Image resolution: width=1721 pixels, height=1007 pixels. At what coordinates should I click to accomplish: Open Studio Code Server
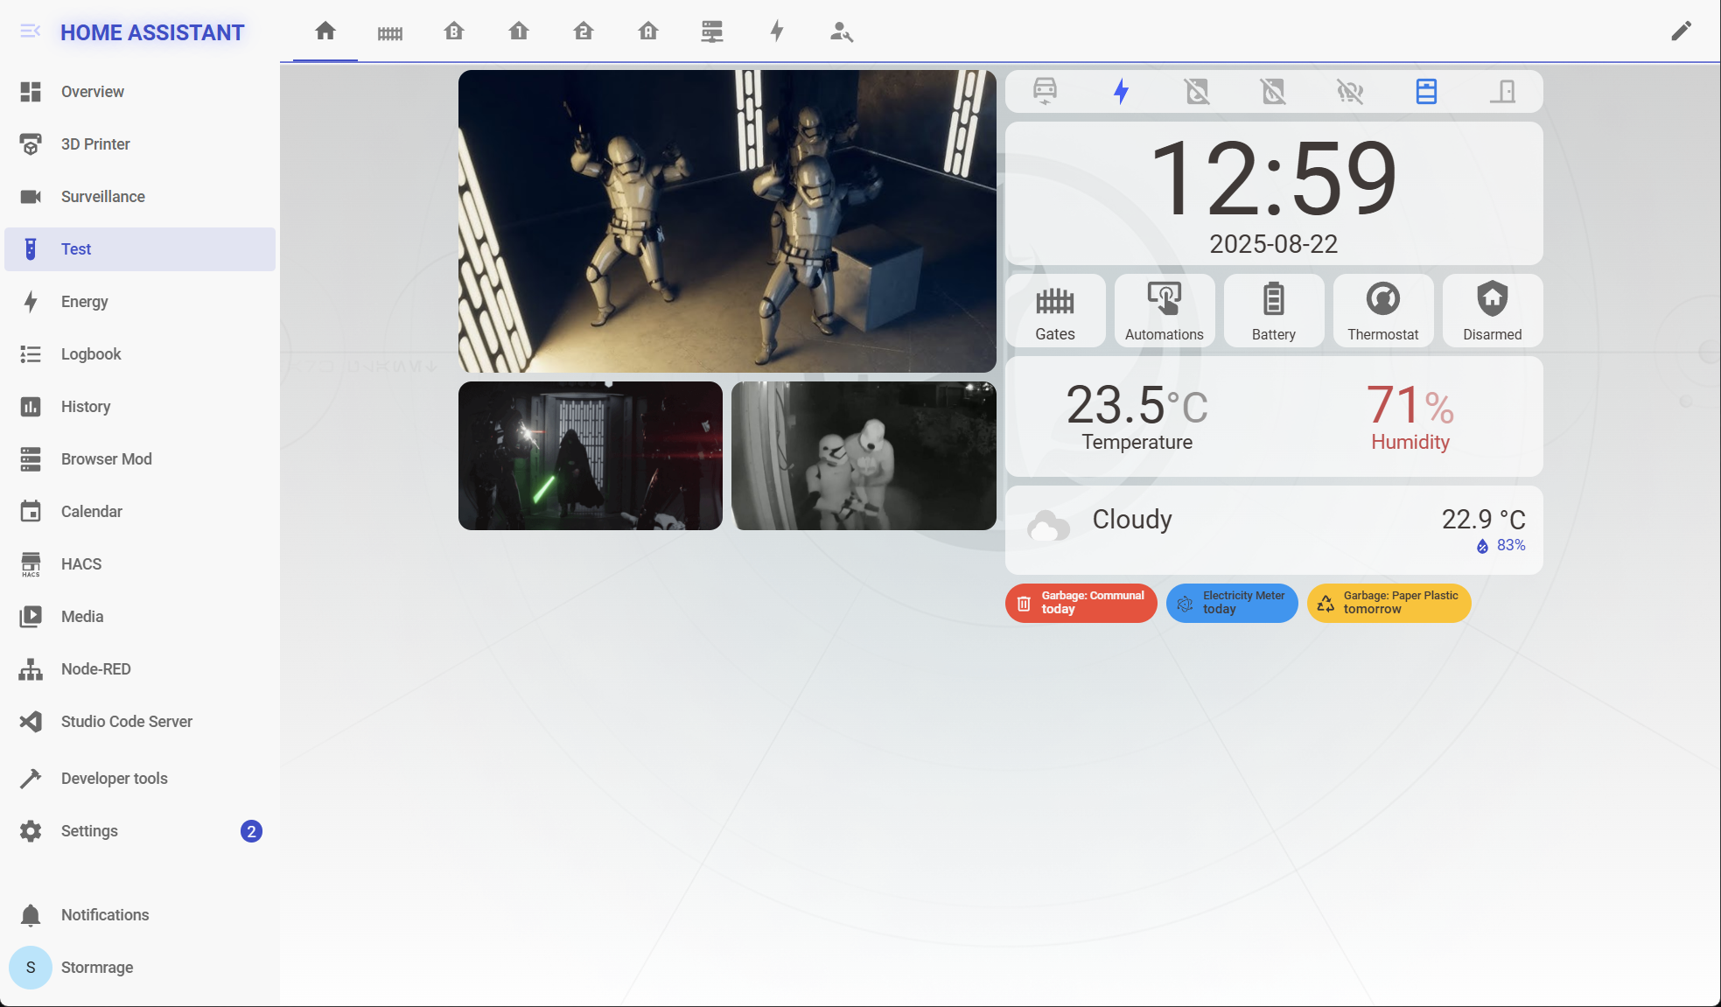[140, 722]
